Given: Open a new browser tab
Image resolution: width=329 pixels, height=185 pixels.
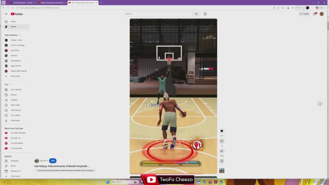Looking at the screenshot, I should coord(101,3).
